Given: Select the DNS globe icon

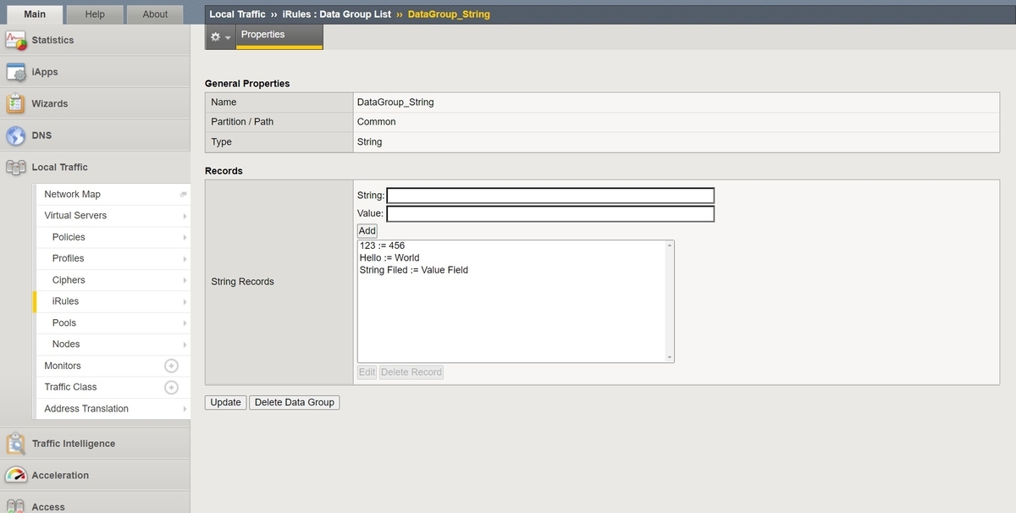Looking at the screenshot, I should pyautogui.click(x=16, y=135).
